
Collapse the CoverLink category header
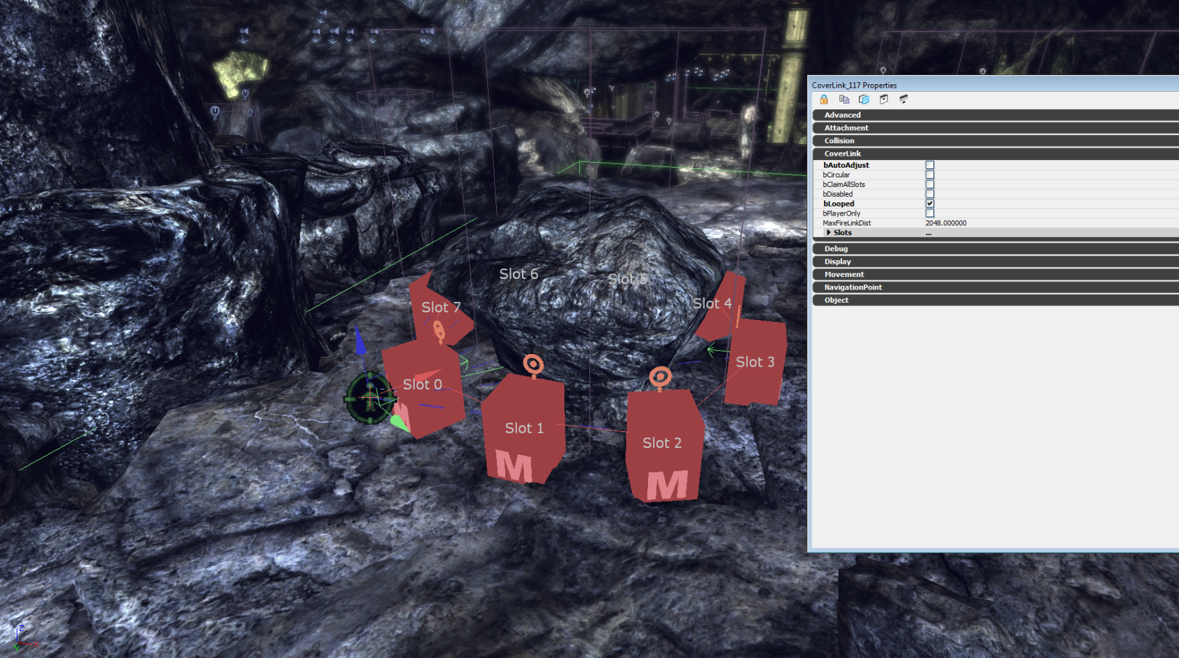(x=843, y=154)
